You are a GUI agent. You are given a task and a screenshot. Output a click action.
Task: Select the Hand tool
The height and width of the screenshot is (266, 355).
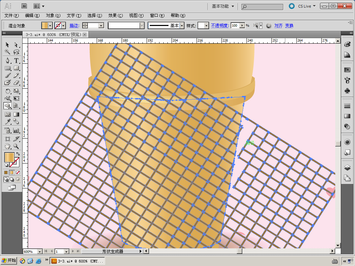tap(7, 146)
